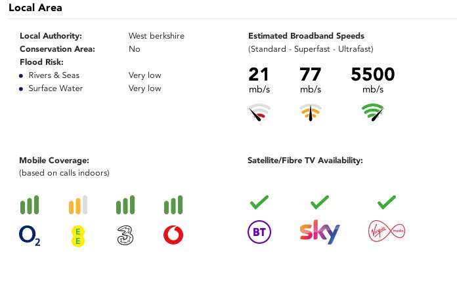The height and width of the screenshot is (293, 457).
Task: Select the Three network logo
Action: click(x=125, y=235)
